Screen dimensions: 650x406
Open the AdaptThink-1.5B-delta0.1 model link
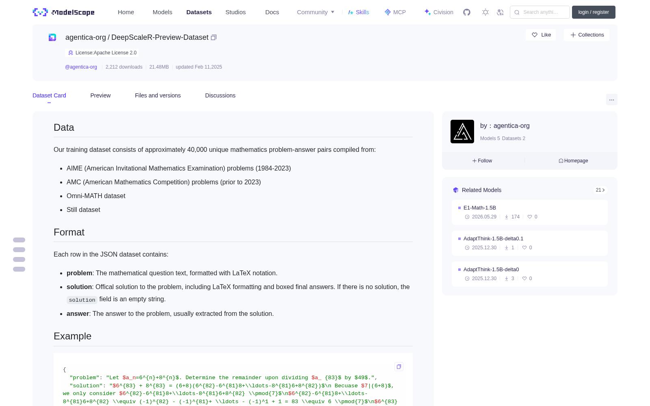pyautogui.click(x=493, y=239)
